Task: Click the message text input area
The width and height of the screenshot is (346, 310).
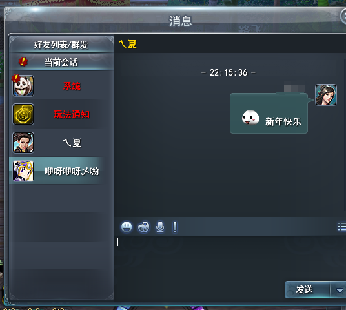Action: click(x=230, y=258)
